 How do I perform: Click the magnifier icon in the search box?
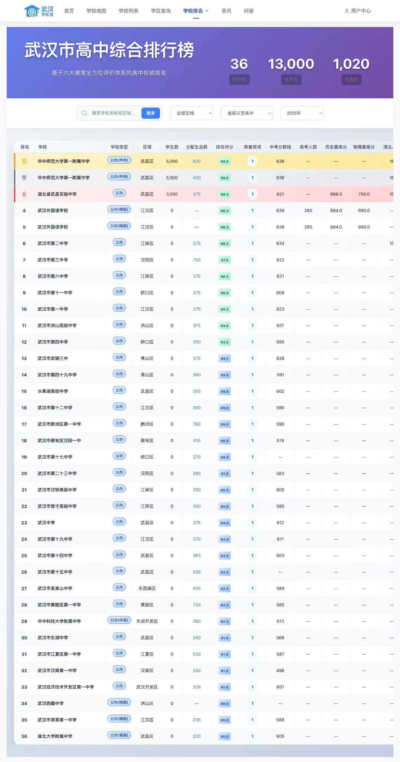pyautogui.click(x=84, y=113)
